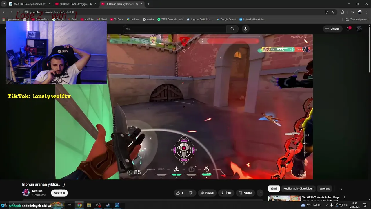Open Redlios channel avatar
This screenshot has height=209, width=371.
pyautogui.click(x=26, y=193)
